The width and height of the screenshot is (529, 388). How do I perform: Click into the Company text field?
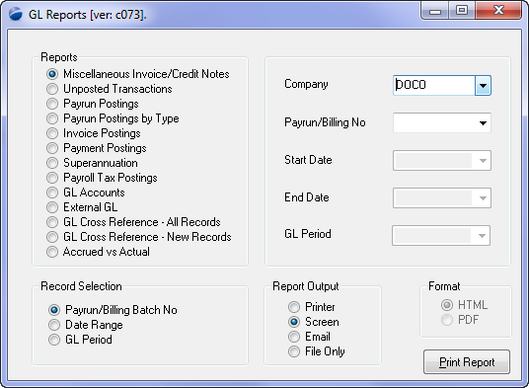coord(434,85)
